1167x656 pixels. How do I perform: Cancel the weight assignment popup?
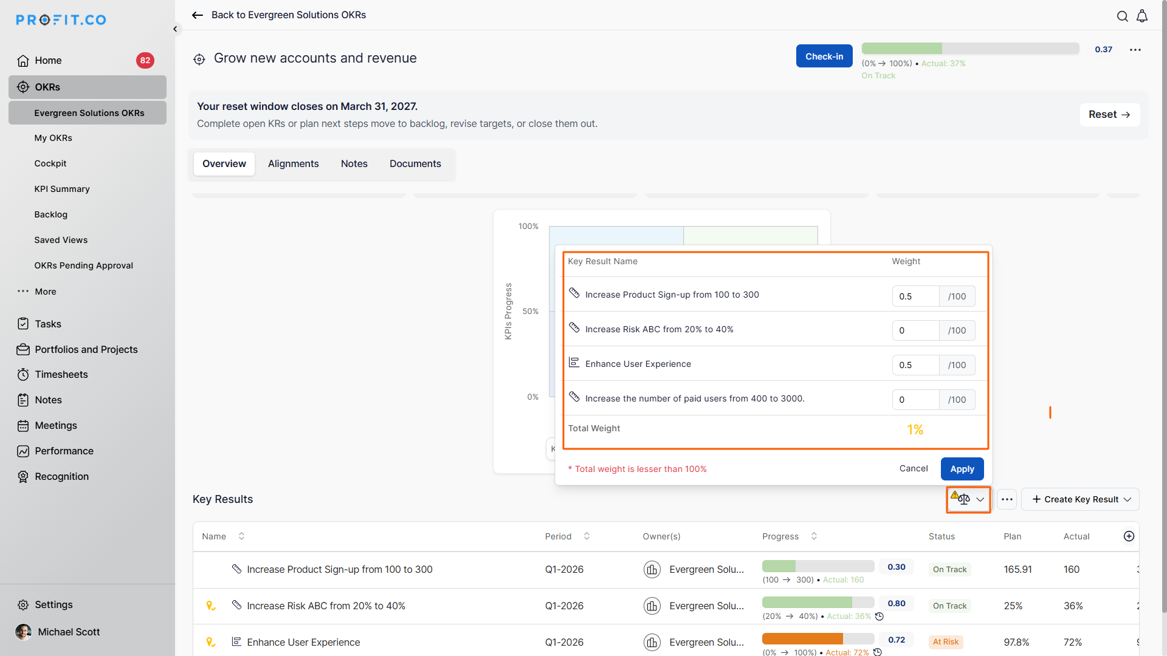tap(913, 468)
